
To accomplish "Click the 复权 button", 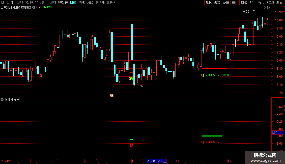I will pyautogui.click(x=209, y=2).
